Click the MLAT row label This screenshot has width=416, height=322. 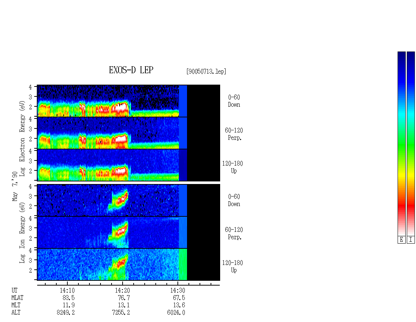click(17, 298)
